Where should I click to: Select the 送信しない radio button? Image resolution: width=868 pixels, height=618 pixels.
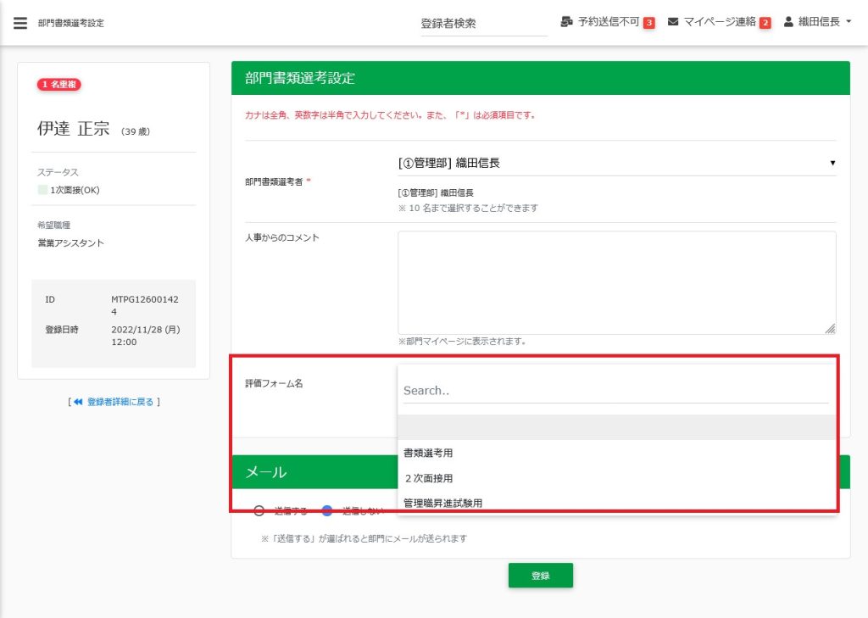327,510
